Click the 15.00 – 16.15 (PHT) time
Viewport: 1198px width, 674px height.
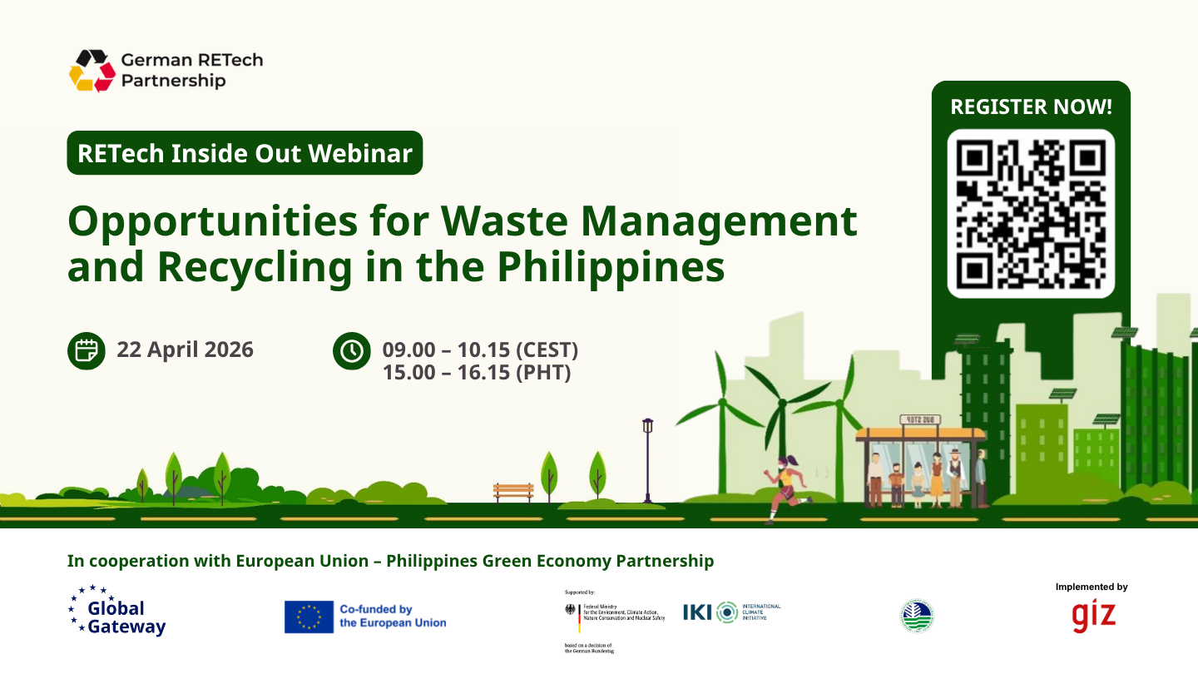[x=476, y=373]
